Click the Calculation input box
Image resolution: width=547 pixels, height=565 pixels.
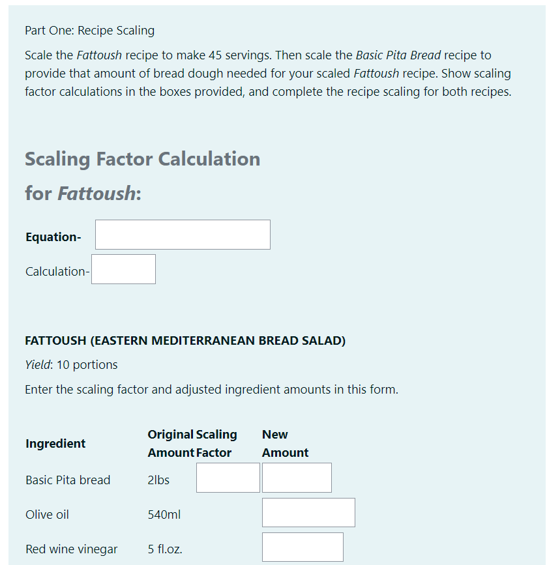click(123, 268)
